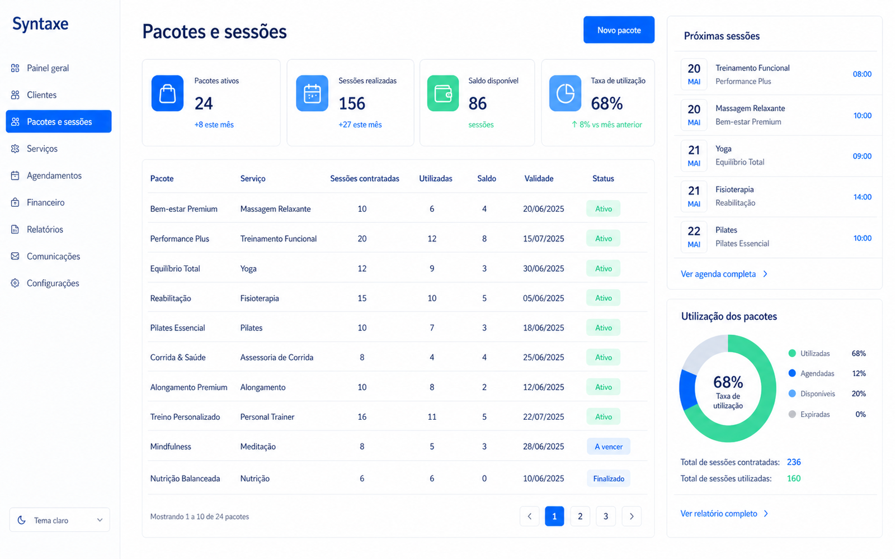Viewport: 895px width, 559px height.
Task: Select the Financeiro sidebar icon
Action: coord(15,202)
